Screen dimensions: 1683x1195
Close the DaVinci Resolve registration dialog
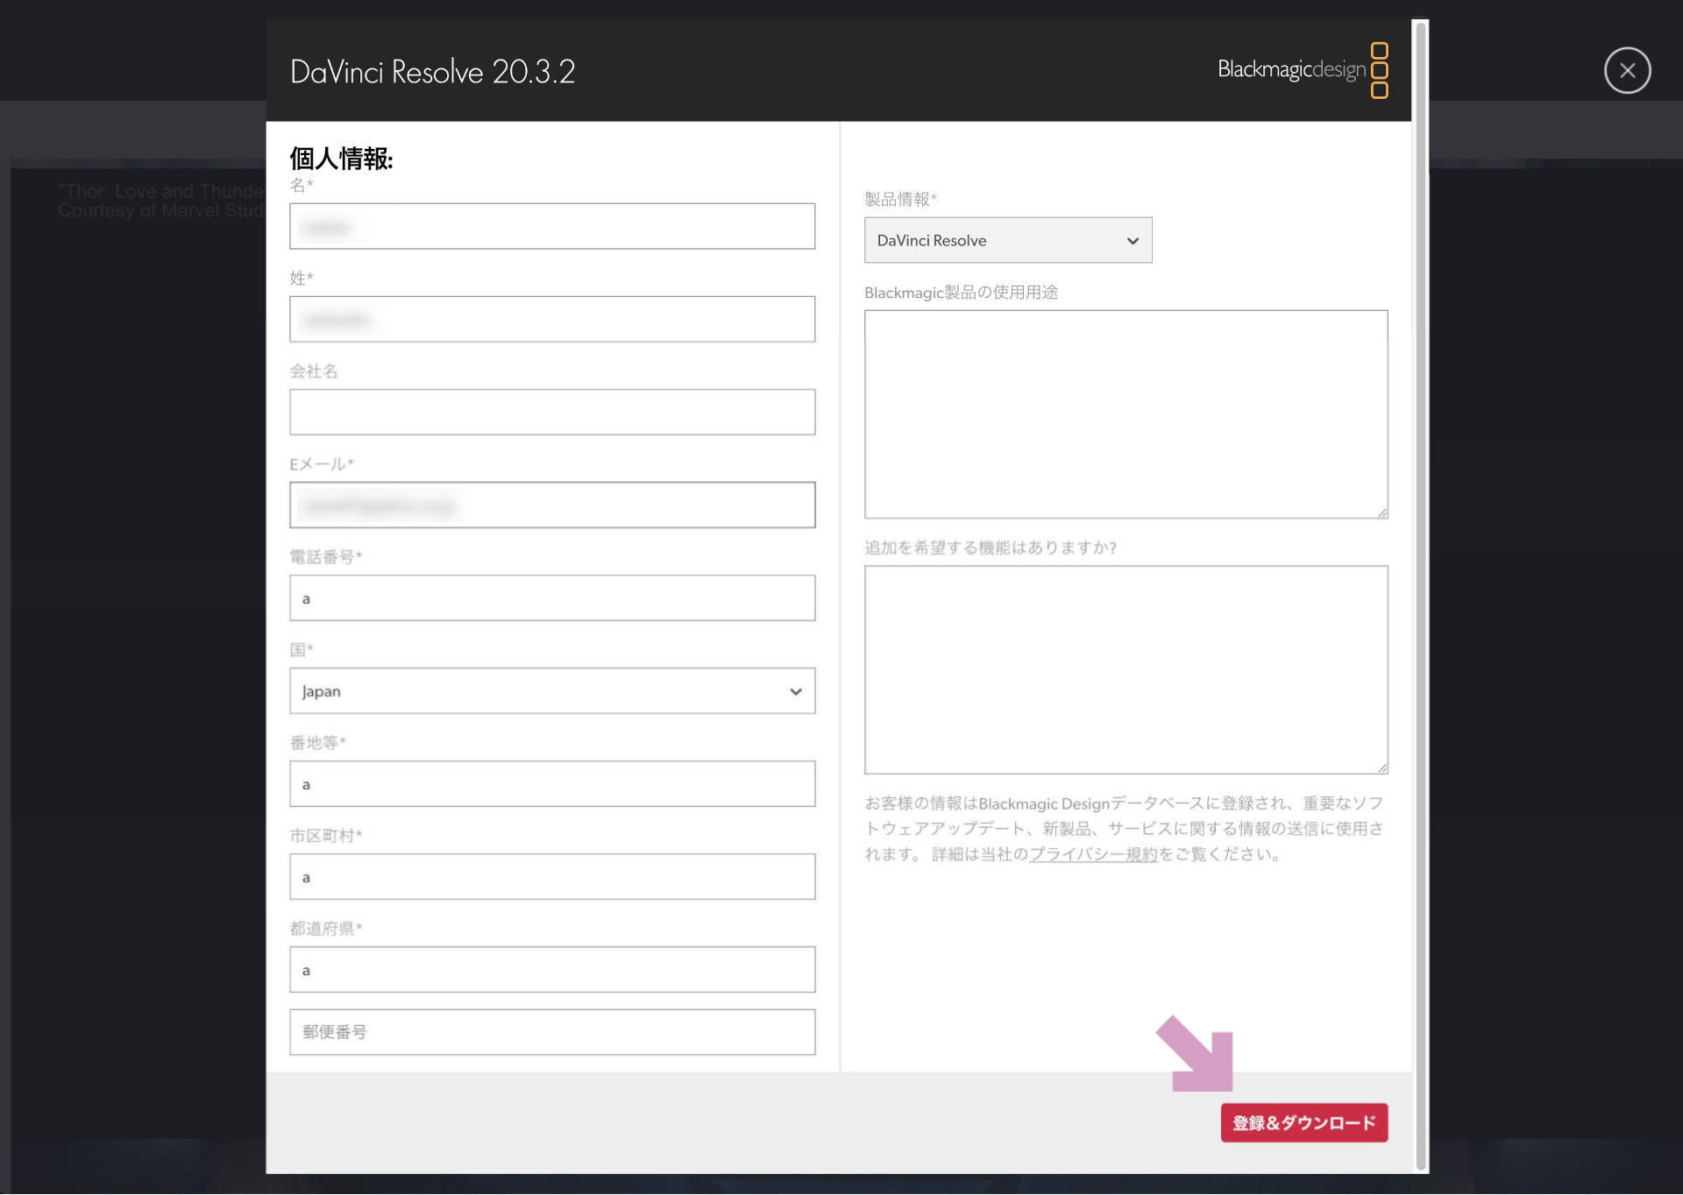pyautogui.click(x=1627, y=70)
